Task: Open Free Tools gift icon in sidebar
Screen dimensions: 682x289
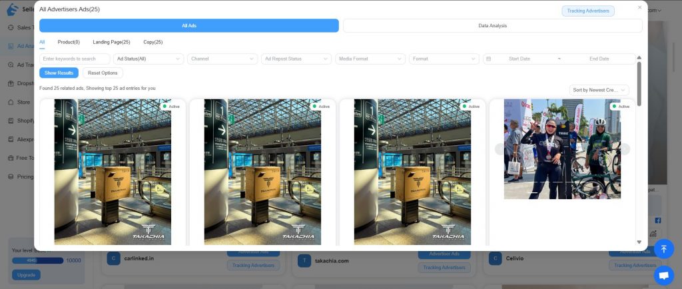Action: pyautogui.click(x=11, y=158)
